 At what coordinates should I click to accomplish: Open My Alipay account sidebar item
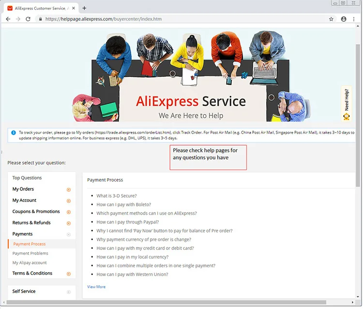click(30, 263)
